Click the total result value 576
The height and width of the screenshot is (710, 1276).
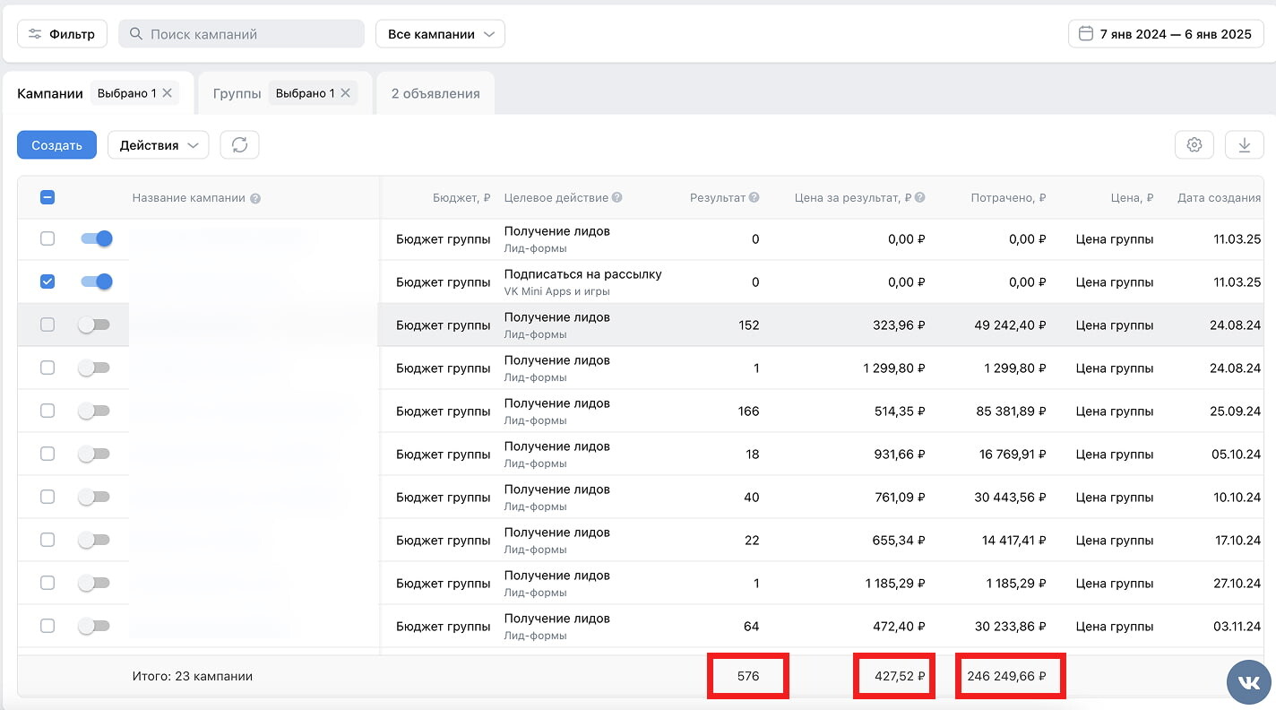pyautogui.click(x=748, y=676)
